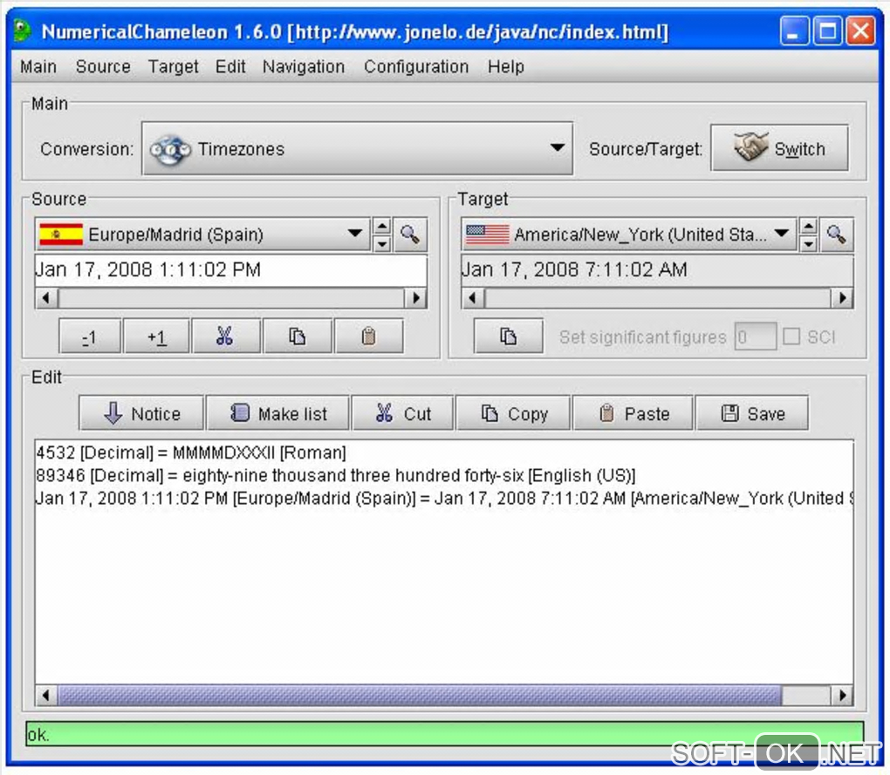Click the source copy icon
The height and width of the screenshot is (775, 890).
pos(298,337)
